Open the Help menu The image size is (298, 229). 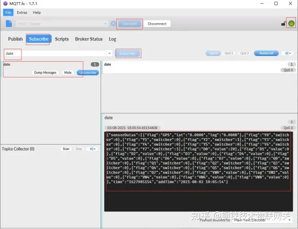point(37,12)
